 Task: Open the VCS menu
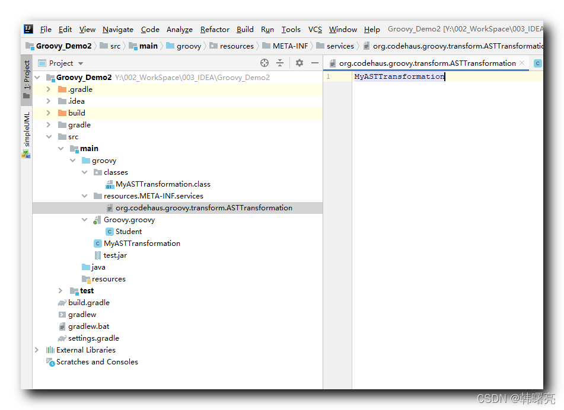315,30
